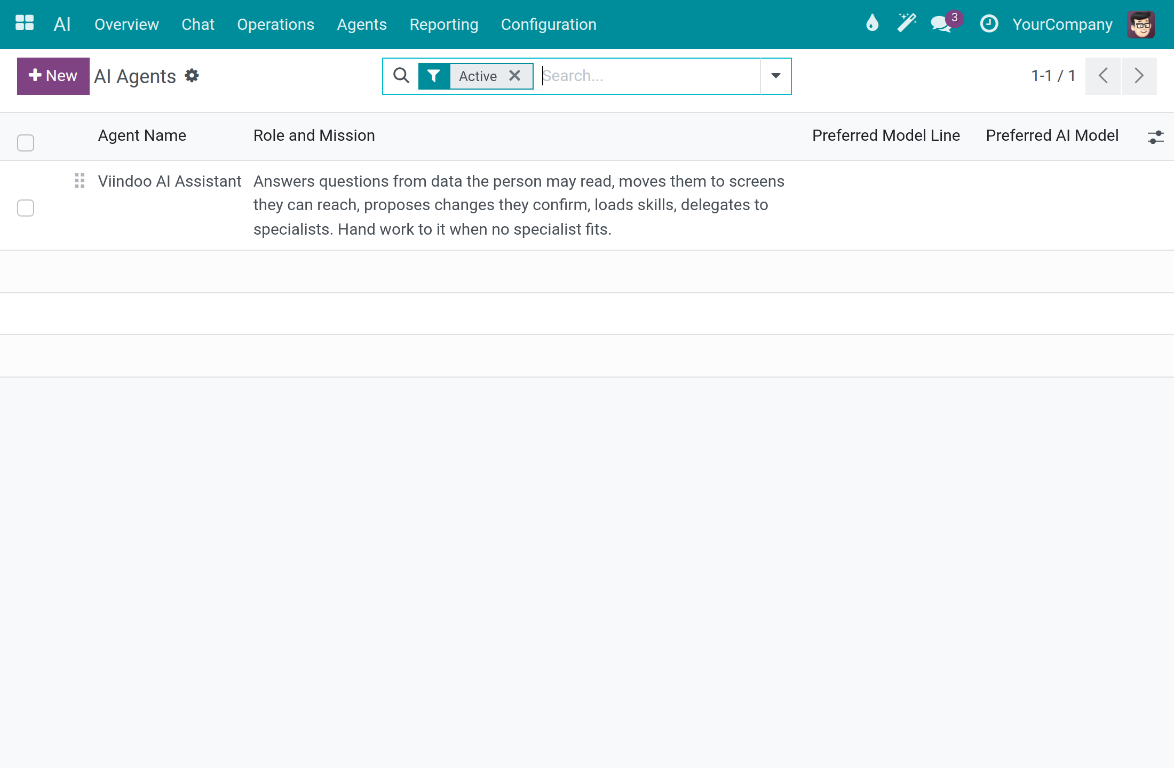Grab the Viindoo AI Assistant row handle
1174x768 pixels.
(x=80, y=181)
